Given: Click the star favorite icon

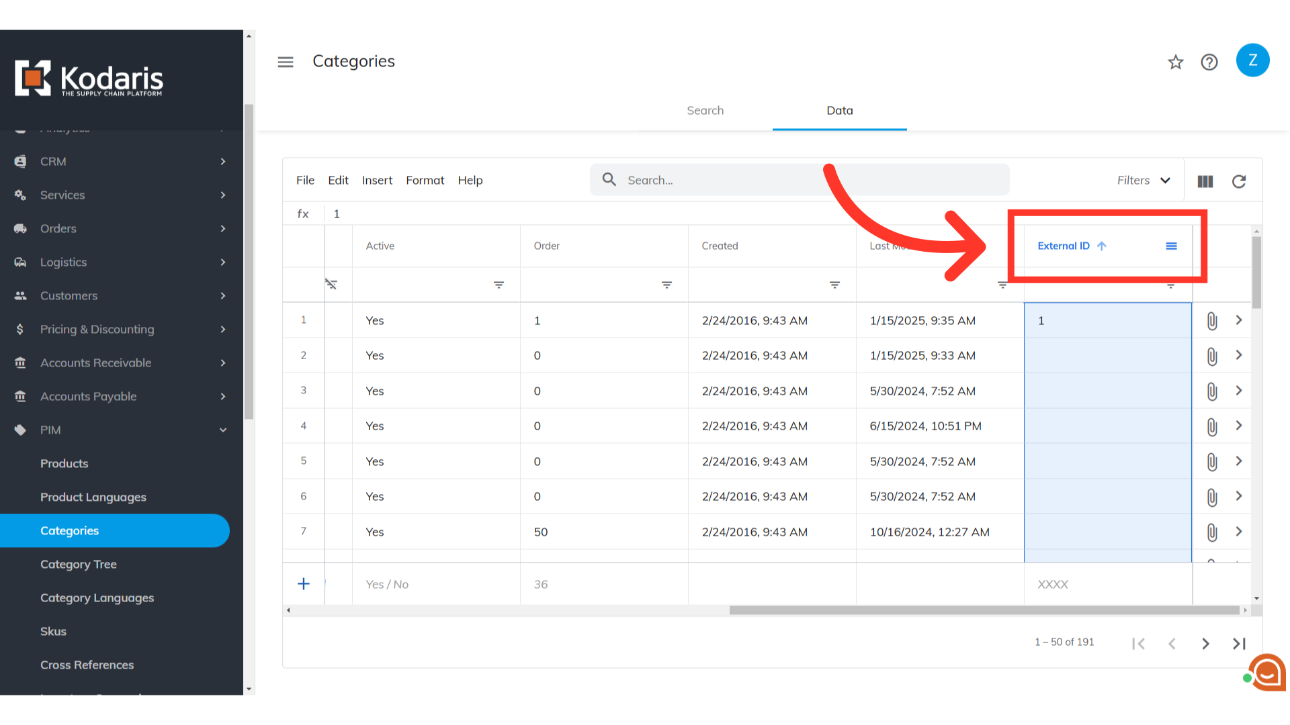Looking at the screenshot, I should (1175, 62).
